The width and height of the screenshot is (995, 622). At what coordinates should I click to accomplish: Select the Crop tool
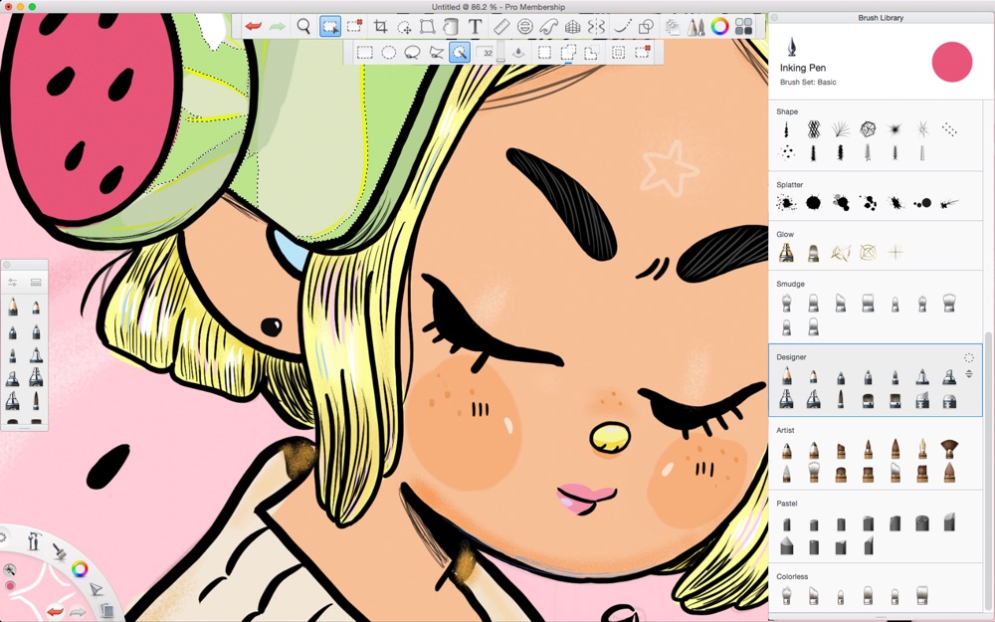pyautogui.click(x=380, y=27)
